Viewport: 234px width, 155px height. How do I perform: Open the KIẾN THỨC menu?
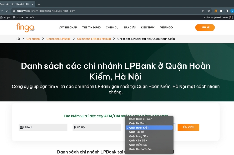[148, 28]
